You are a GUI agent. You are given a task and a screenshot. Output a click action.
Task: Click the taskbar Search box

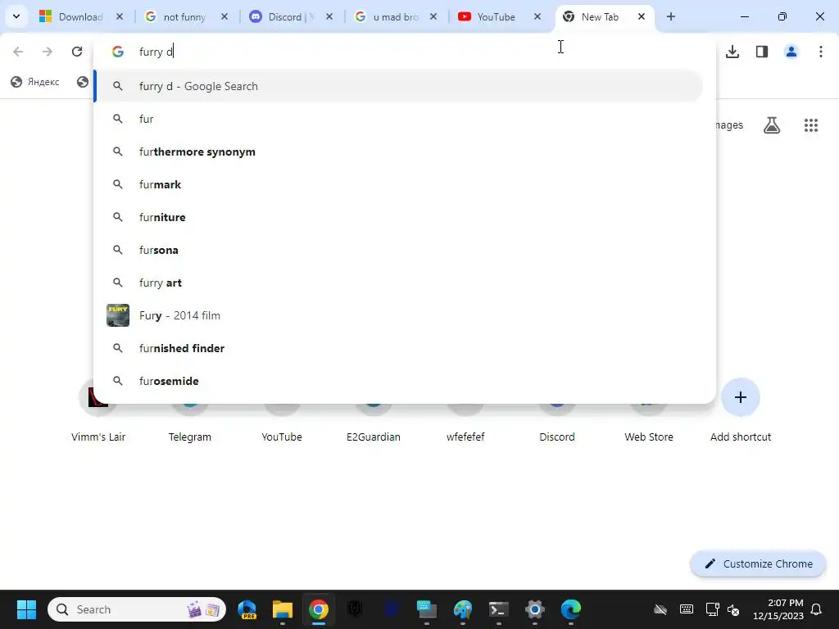[137, 609]
